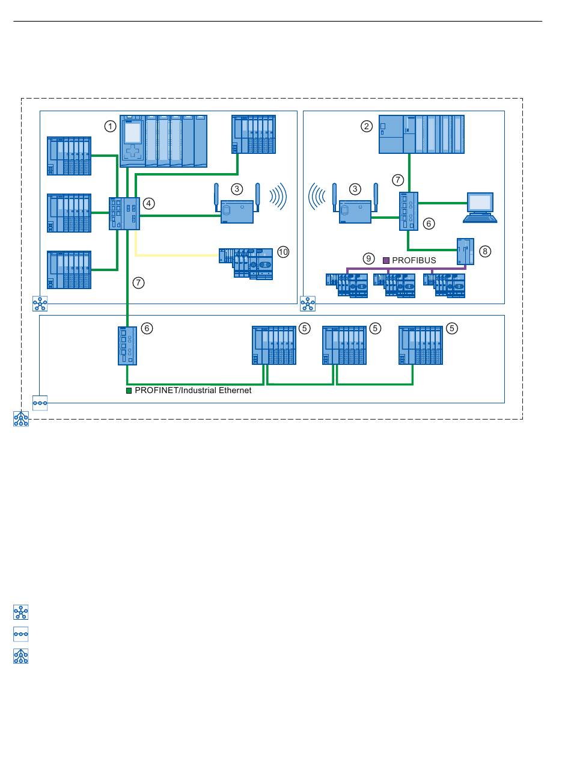
Task: Click the purple PROFIBUS color square
Action: tap(386, 260)
